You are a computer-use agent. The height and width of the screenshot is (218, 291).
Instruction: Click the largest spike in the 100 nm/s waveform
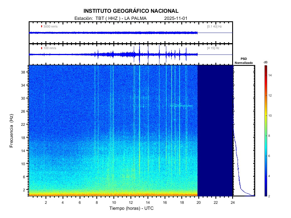coord(139,54)
